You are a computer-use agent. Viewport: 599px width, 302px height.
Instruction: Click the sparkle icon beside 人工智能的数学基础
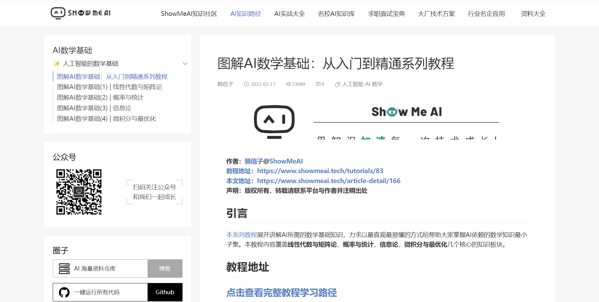(57, 64)
